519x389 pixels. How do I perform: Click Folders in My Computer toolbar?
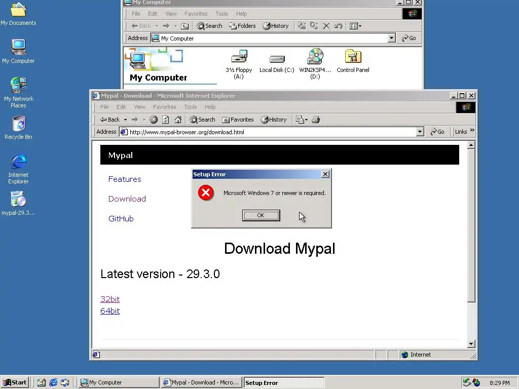pos(243,26)
